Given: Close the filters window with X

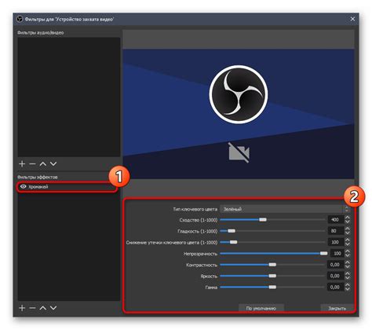Looking at the screenshot, I should (x=352, y=19).
